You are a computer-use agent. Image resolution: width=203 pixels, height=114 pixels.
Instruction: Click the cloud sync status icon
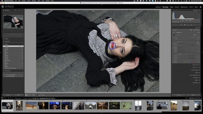click(x=200, y=7)
